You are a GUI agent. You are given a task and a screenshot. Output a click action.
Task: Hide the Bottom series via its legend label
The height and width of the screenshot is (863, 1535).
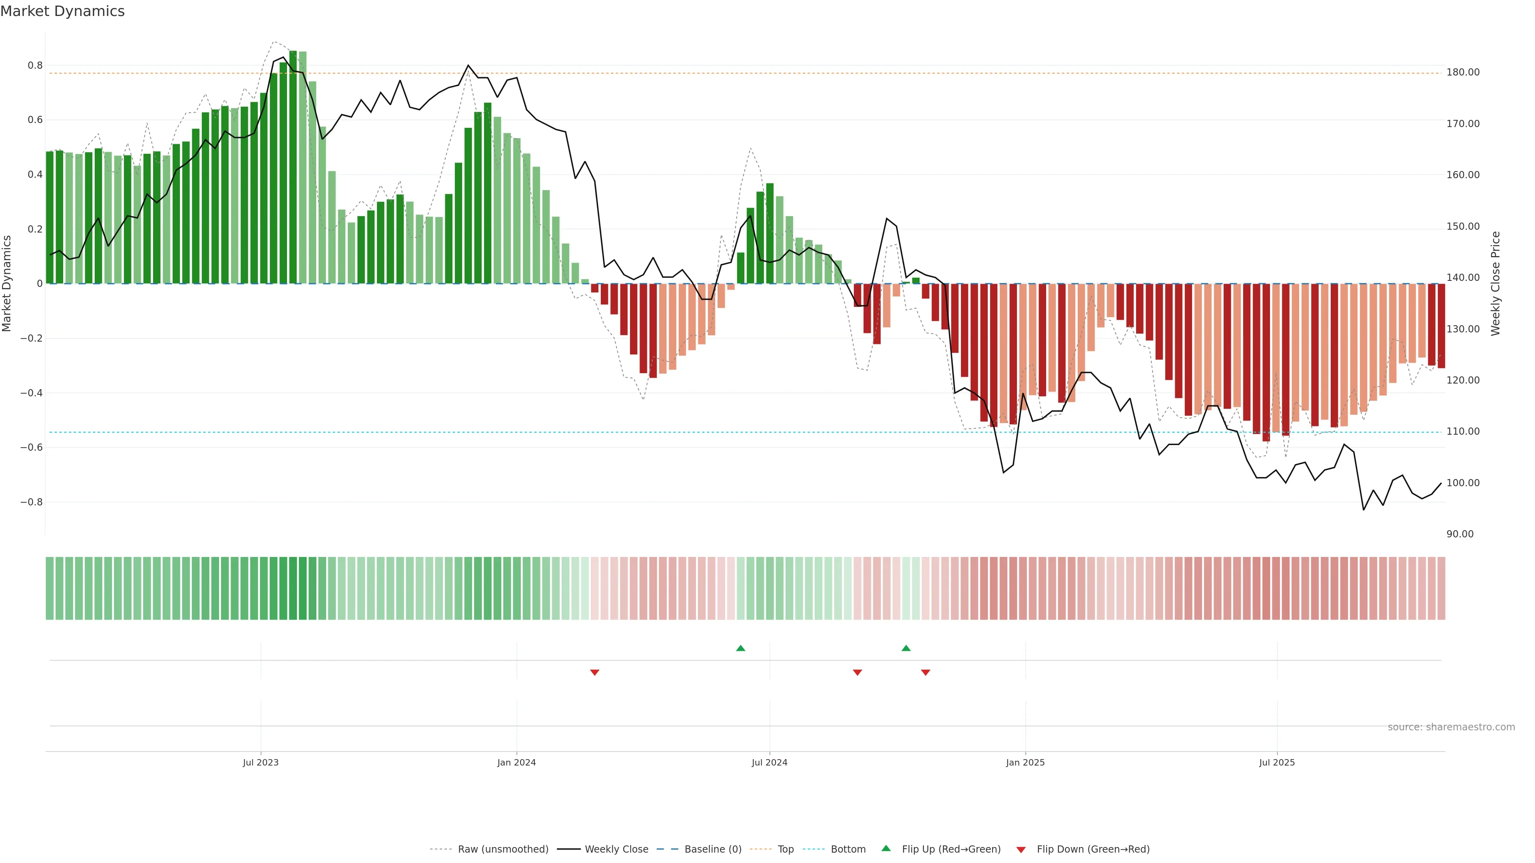848,849
